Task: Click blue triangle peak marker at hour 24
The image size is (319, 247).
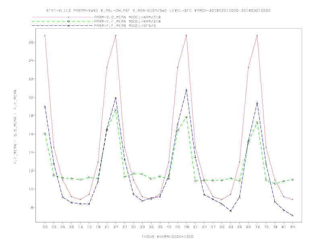Action: point(116,98)
